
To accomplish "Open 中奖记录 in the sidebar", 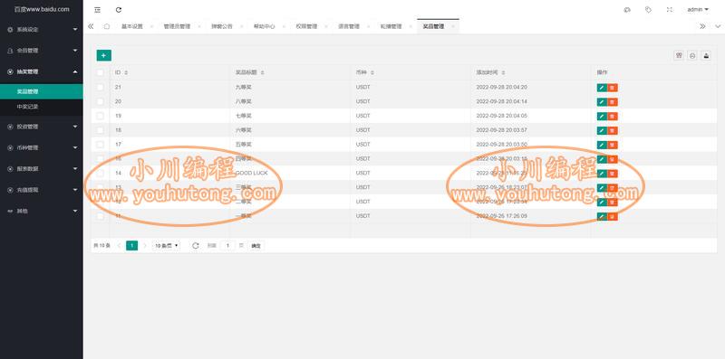I will click(42, 107).
